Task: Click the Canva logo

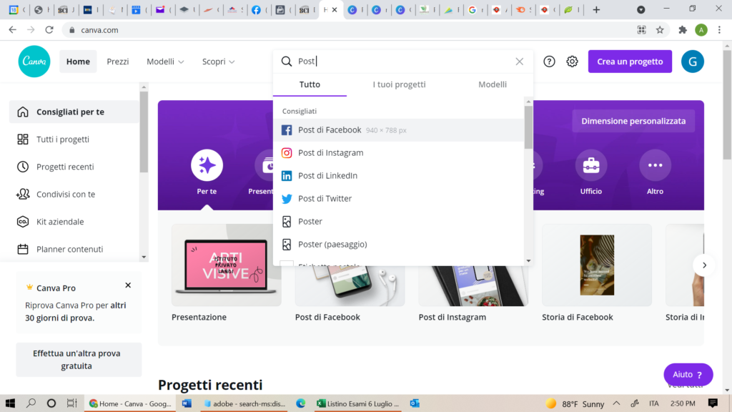Action: point(34,62)
